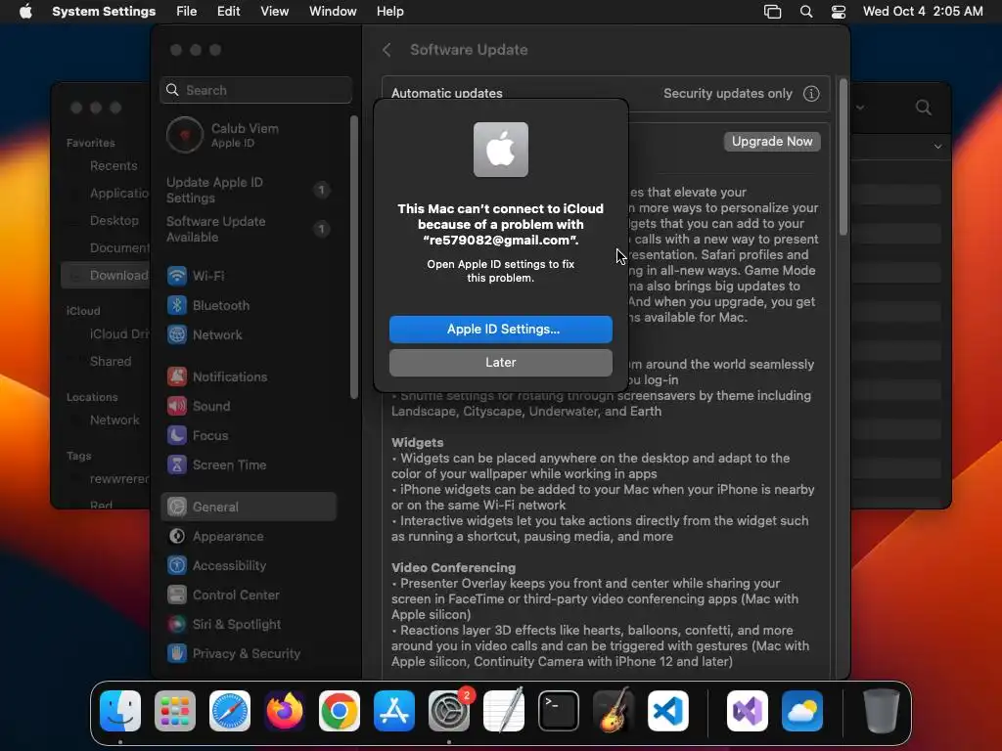Open the Window menu

[x=333, y=12]
